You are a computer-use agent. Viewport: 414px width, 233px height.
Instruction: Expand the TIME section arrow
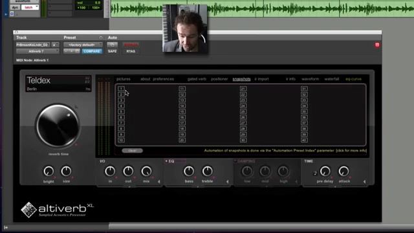[364, 181]
